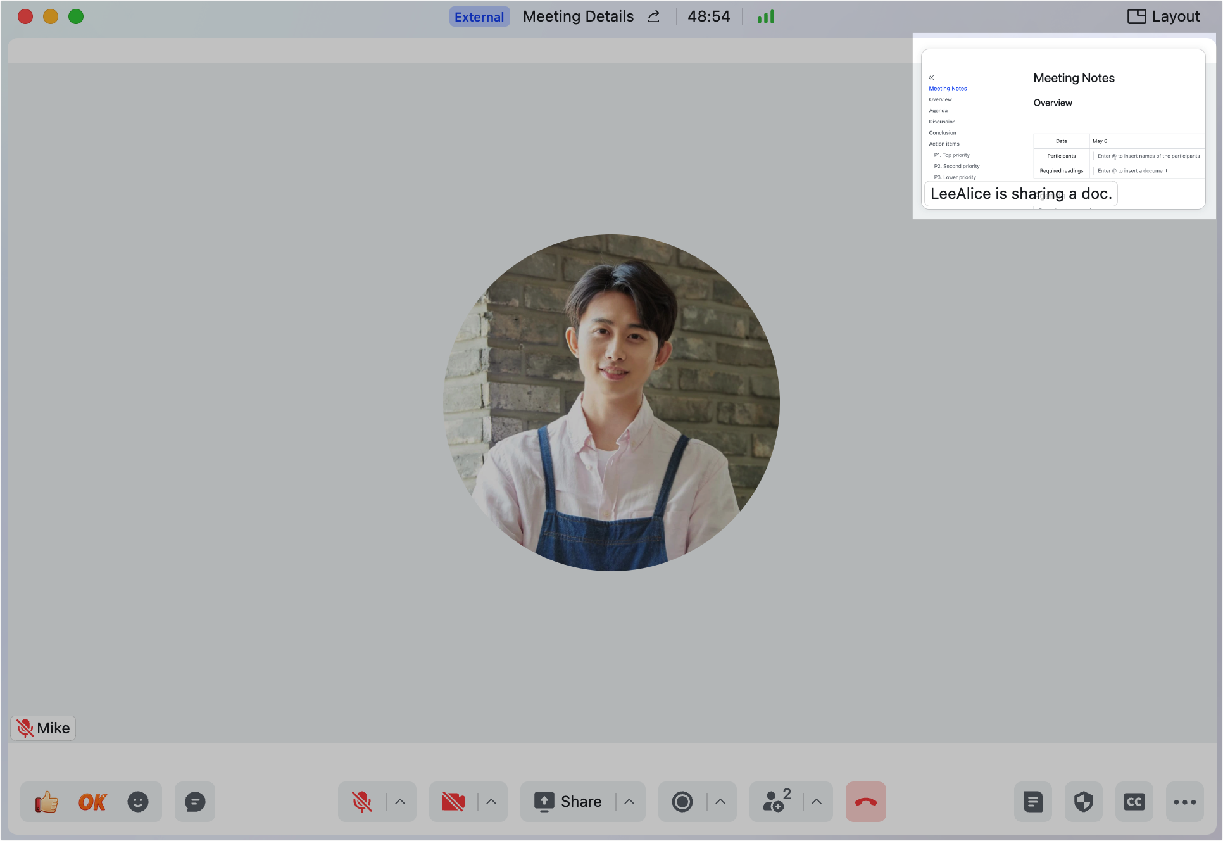Open Meeting Details
The image size is (1223, 841).
click(x=578, y=16)
